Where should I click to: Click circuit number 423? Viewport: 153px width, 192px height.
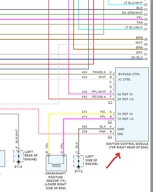pyautogui.click(x=84, y=77)
